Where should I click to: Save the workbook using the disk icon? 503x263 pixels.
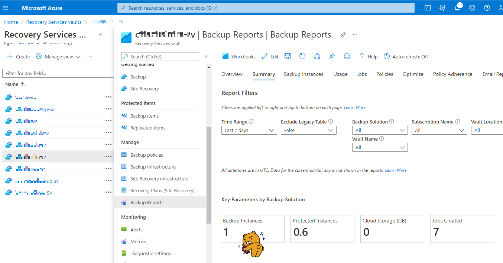coord(288,56)
